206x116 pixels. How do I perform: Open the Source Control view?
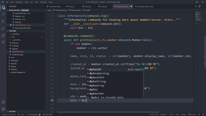coord(3,21)
